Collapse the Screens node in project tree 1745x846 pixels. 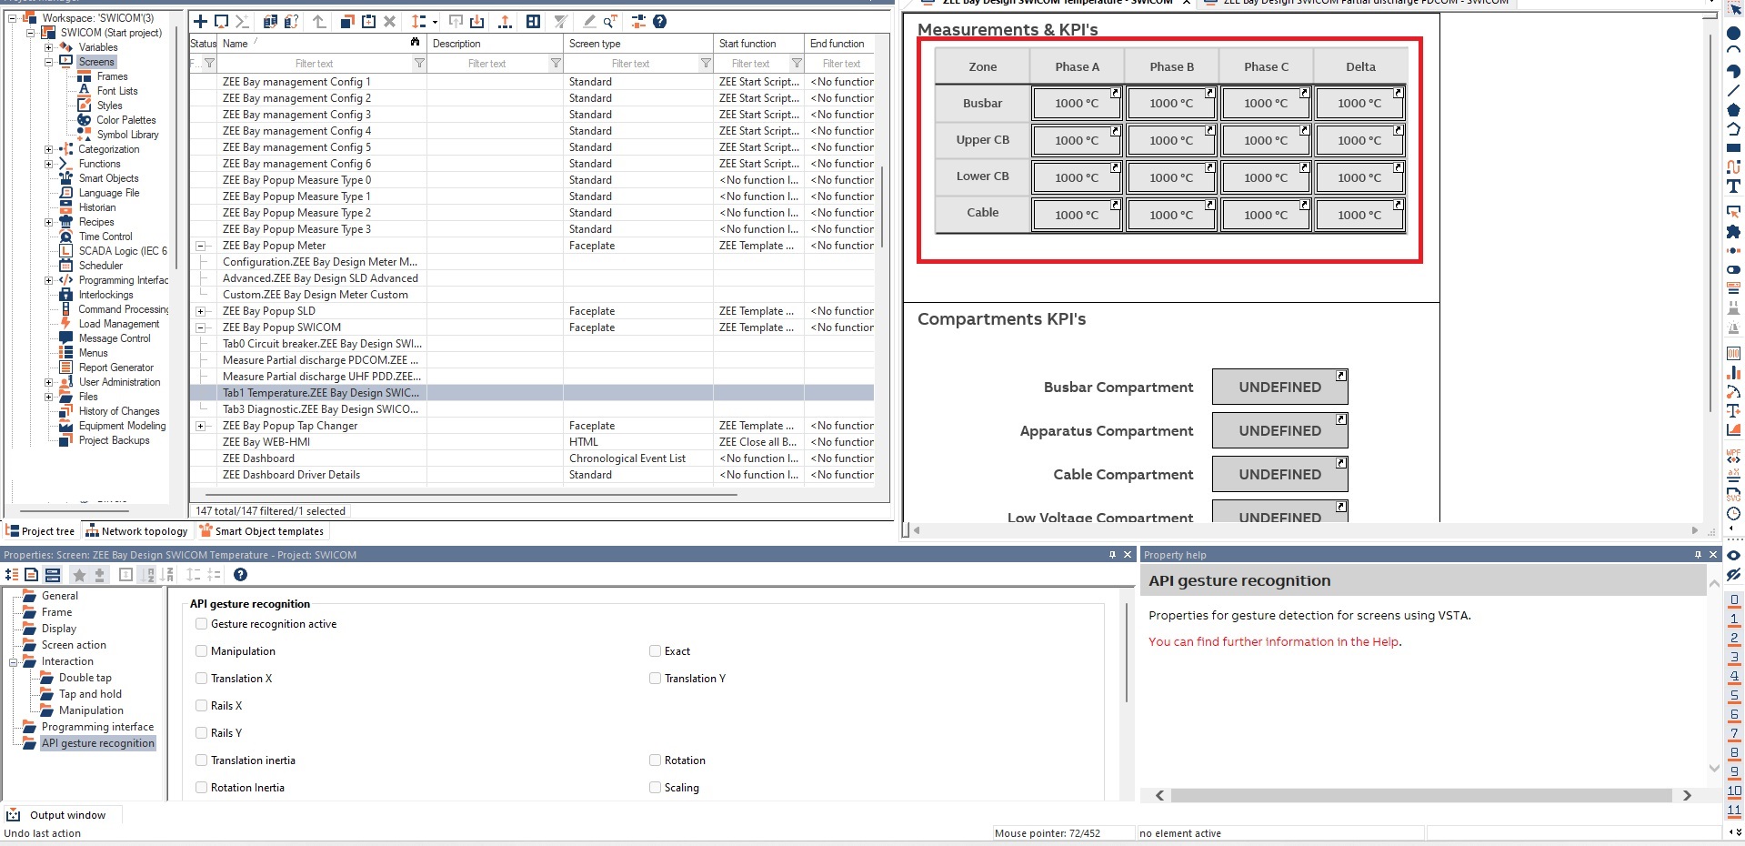click(49, 62)
